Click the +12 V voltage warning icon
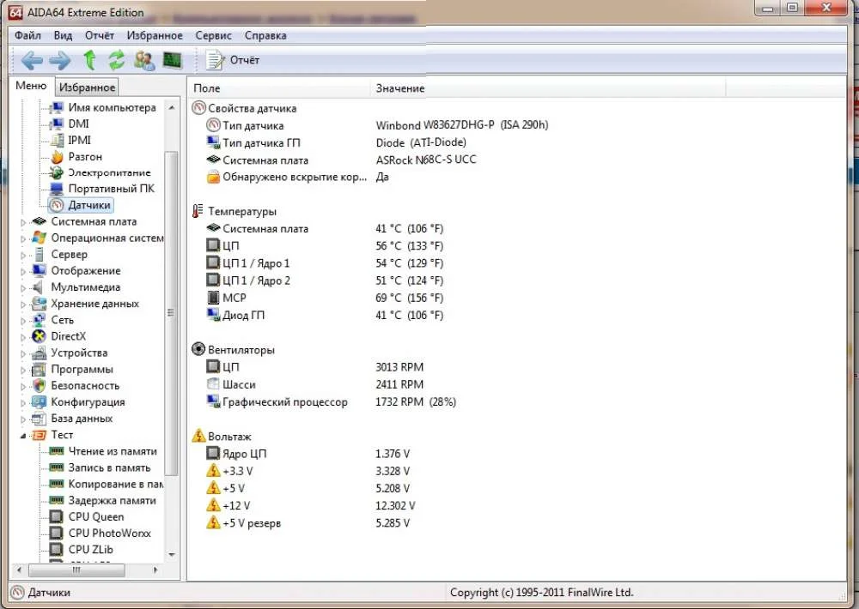Screen dimensions: 859x609 (x=213, y=505)
